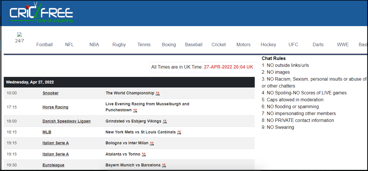Click the 24/7 image icon
368x171 pixels.
coord(20,34)
